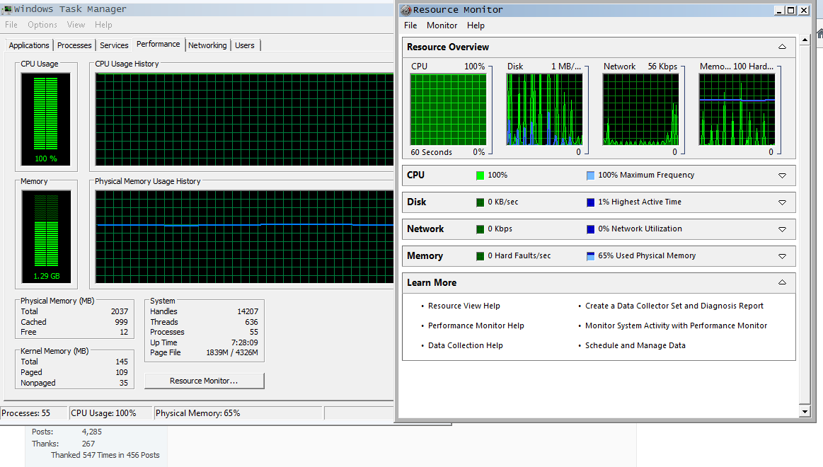Screen dimensions: 823x467
Task: Click the blue Maximum Frequency color indicator
Action: (590, 175)
